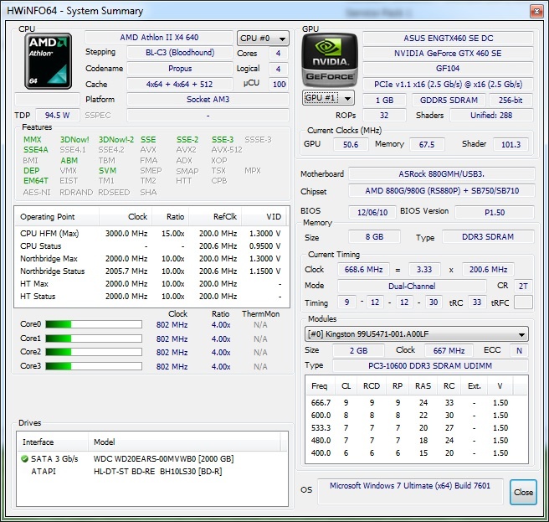This screenshot has height=522, width=549.
Task: Click the EM64T feature label
Action: 36,181
